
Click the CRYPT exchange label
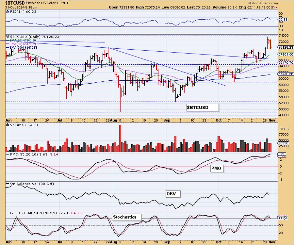63,3
